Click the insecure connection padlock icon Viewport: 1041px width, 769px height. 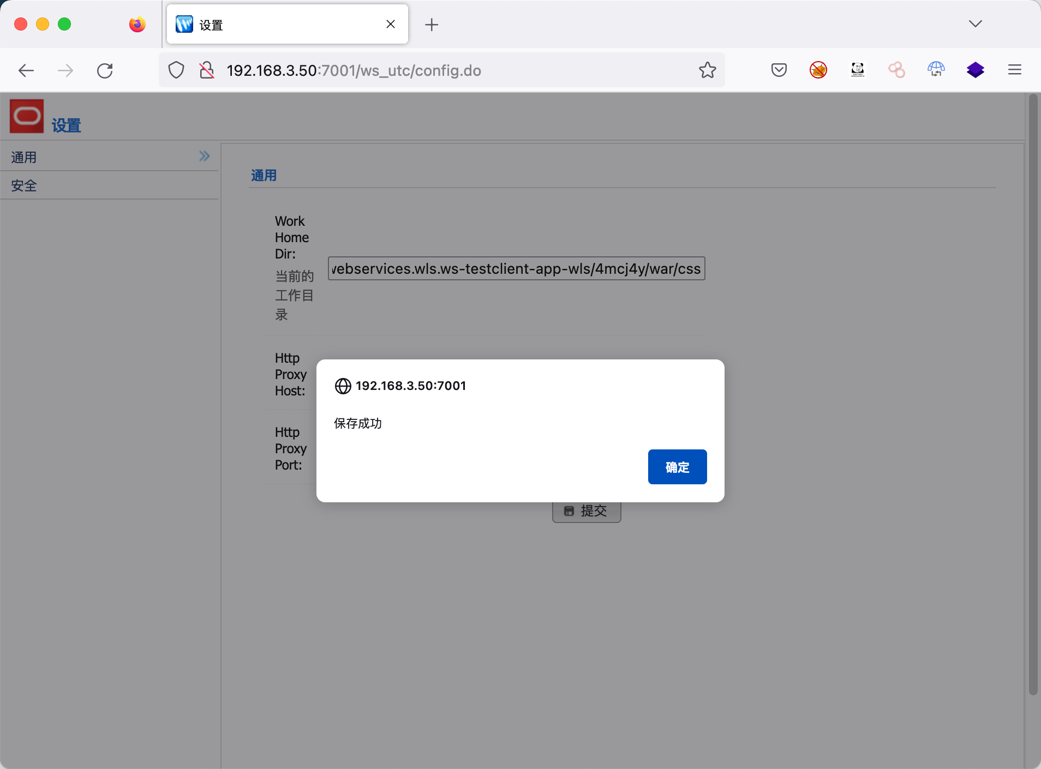click(207, 70)
